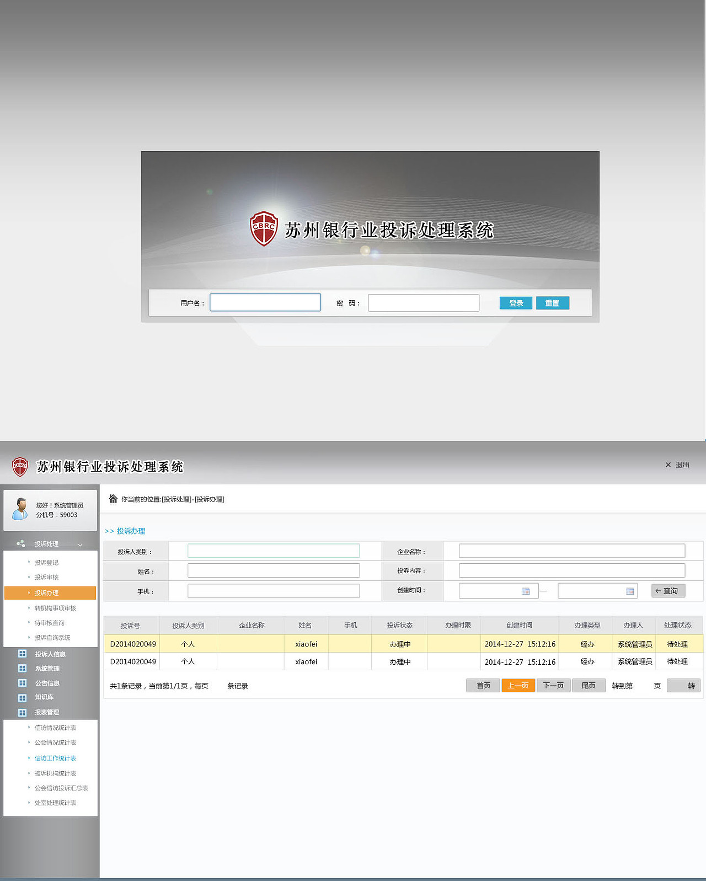Click xiaofei in the yellow highlighted row
This screenshot has height=881, width=706.
(x=306, y=644)
